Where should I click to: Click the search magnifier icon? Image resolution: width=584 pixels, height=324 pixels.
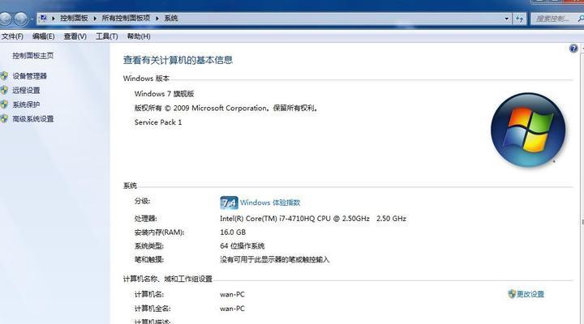tap(580, 19)
